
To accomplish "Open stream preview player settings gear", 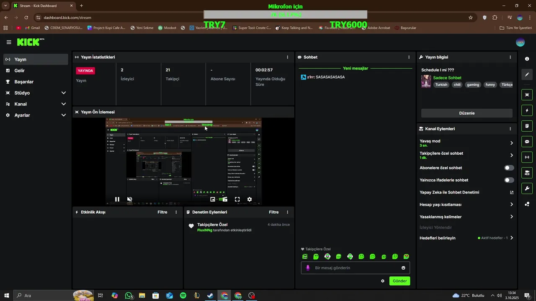I will point(250,199).
